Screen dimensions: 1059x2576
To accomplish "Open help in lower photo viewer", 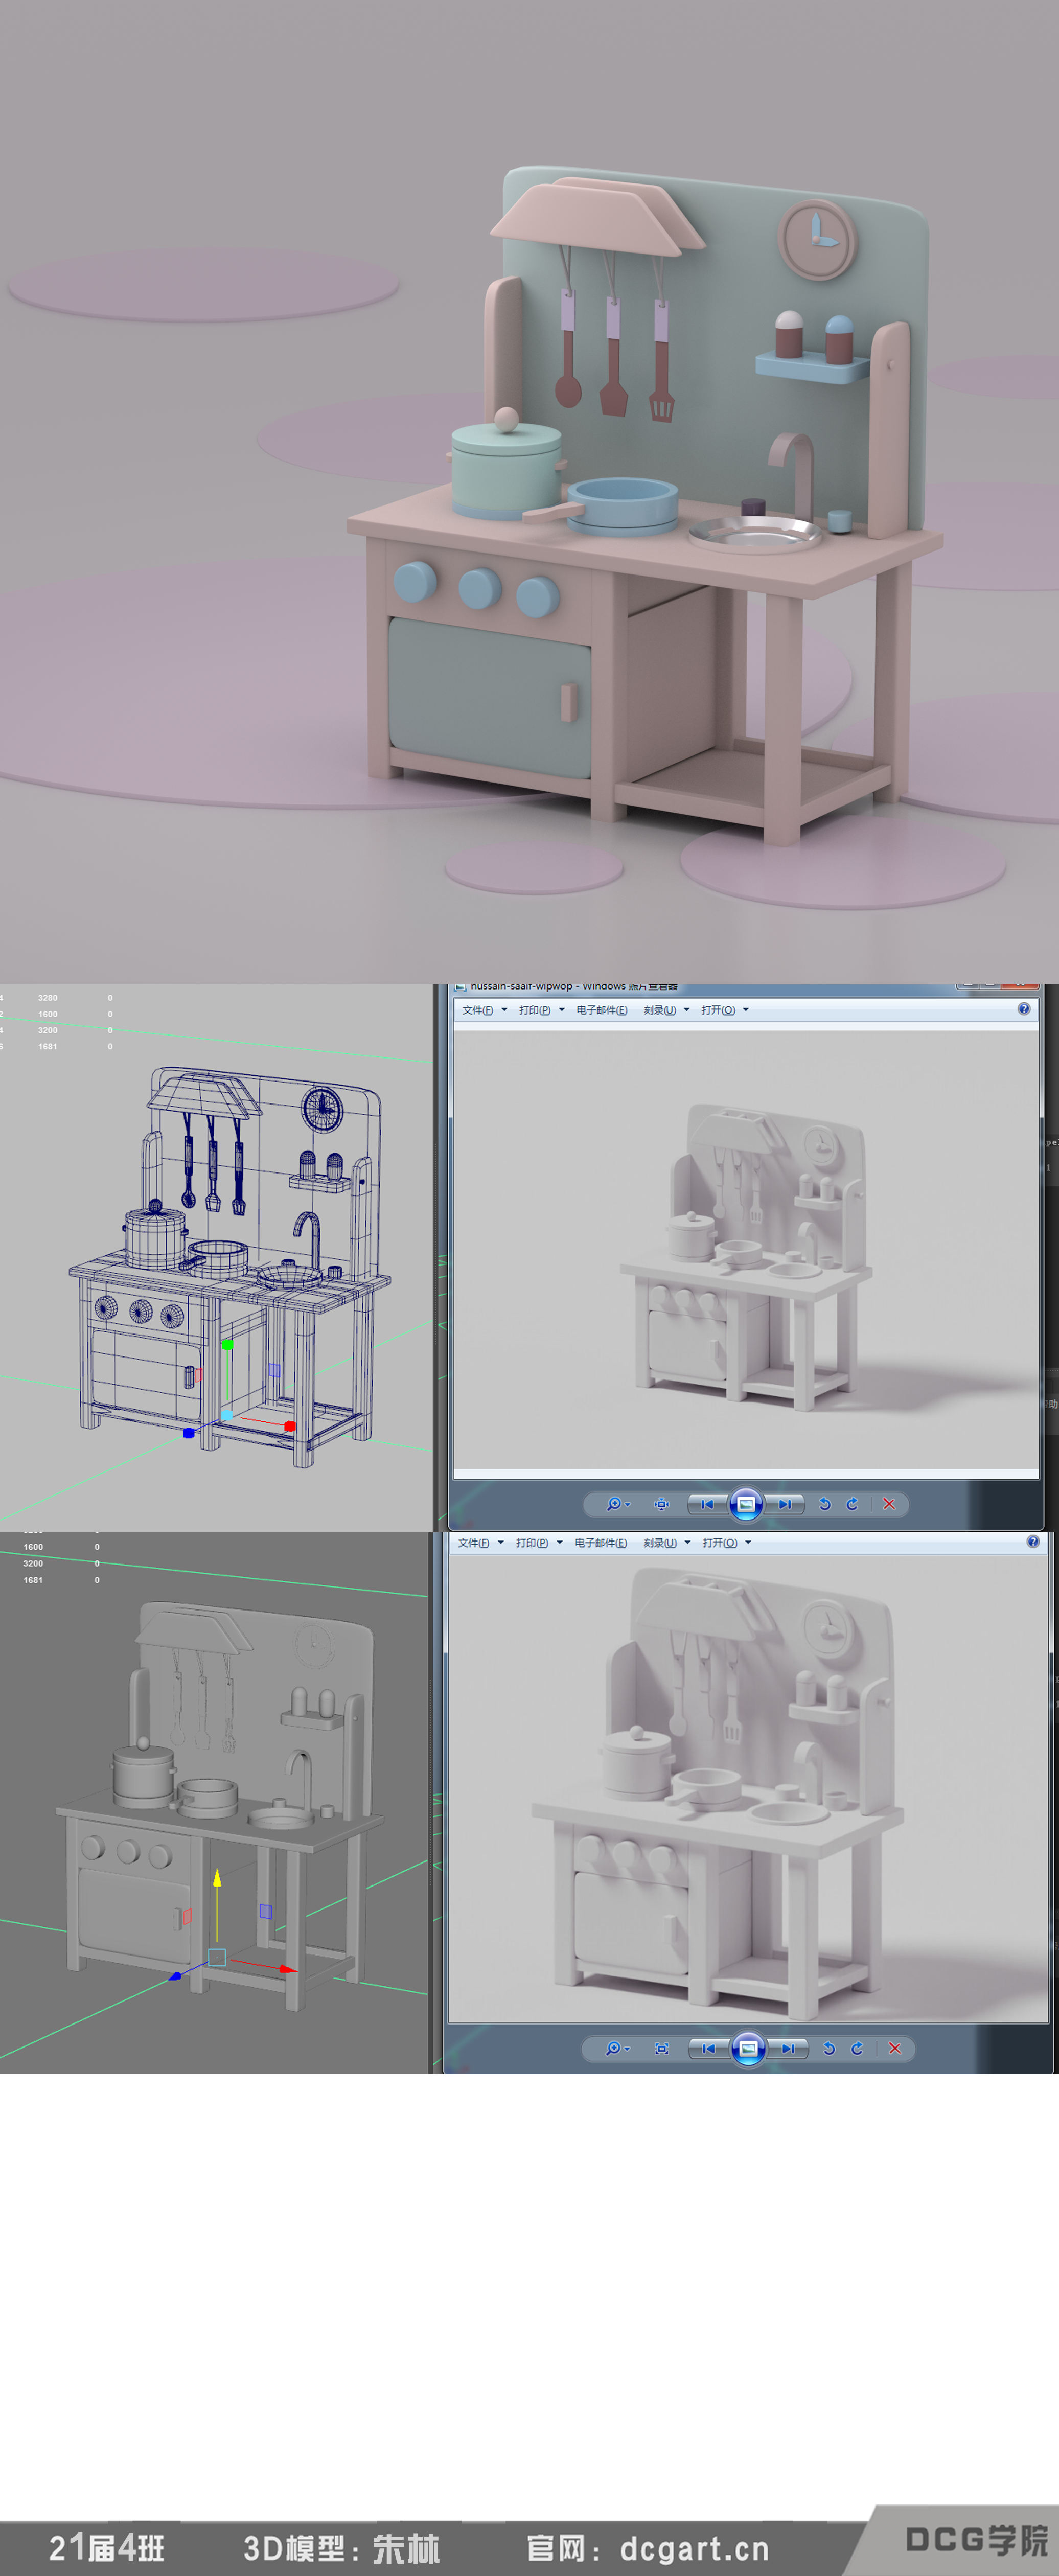I will coord(1033,1542).
